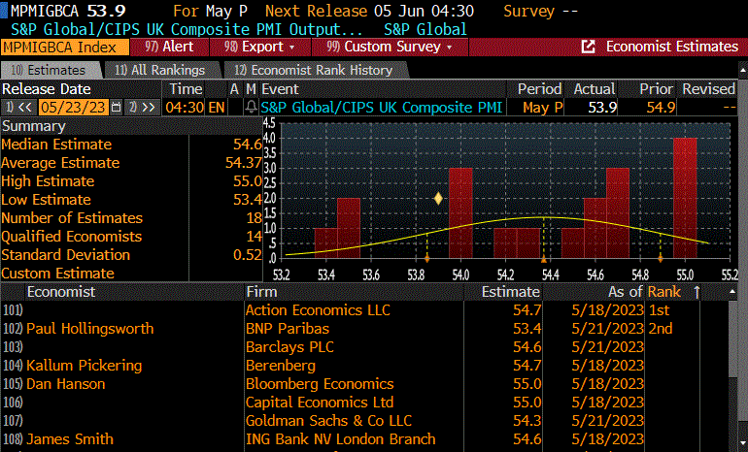Click the Median Estimate value 54.6
The image size is (748, 452).
coord(247,145)
